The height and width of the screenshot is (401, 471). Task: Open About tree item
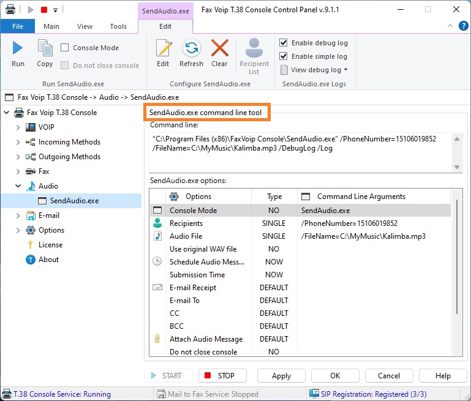click(48, 260)
